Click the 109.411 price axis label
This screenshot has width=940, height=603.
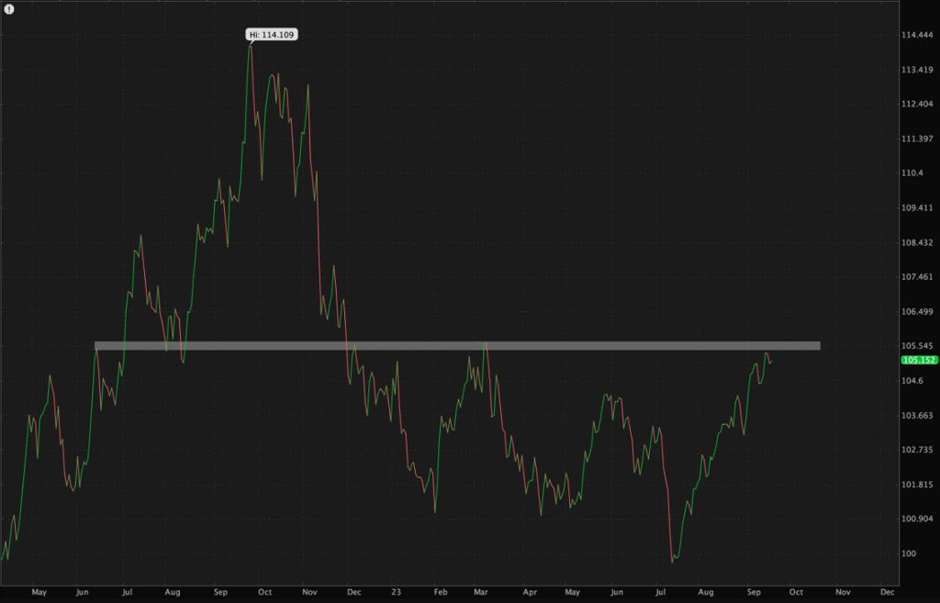coord(917,208)
